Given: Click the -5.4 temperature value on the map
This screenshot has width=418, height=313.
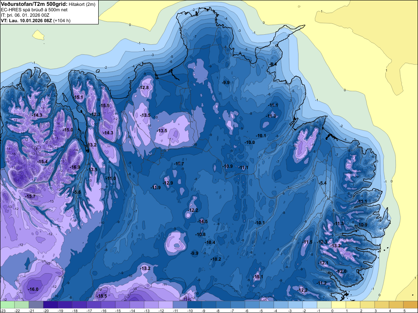Looking at the screenshot, I should click(322, 183).
